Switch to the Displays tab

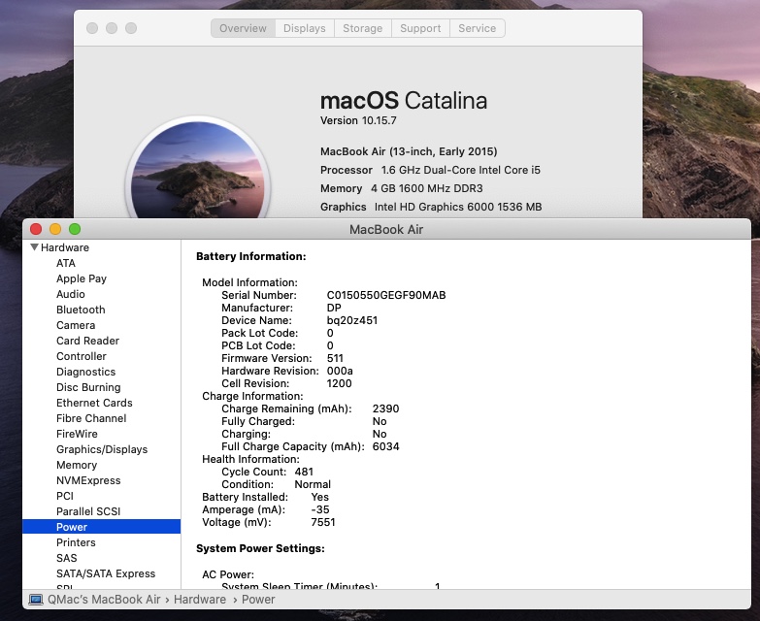pos(304,28)
